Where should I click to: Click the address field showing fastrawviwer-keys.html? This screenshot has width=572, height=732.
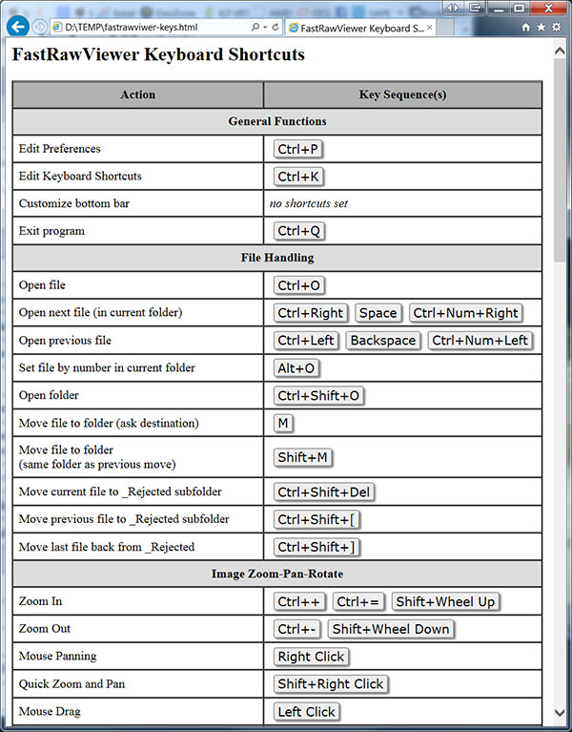(153, 28)
